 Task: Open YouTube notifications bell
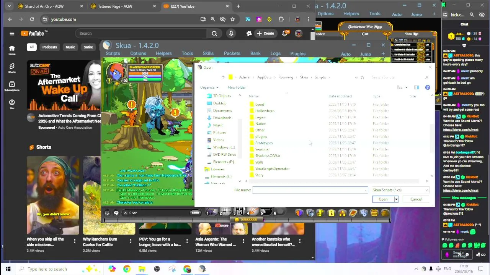click(284, 33)
